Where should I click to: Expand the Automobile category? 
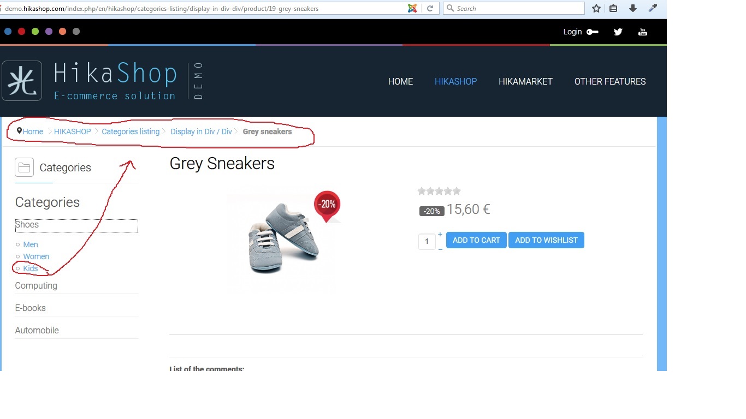point(37,330)
